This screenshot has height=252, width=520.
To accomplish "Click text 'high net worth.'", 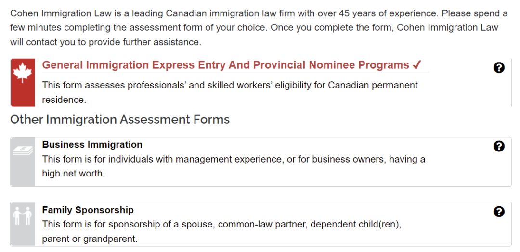I will pyautogui.click(x=74, y=174).
